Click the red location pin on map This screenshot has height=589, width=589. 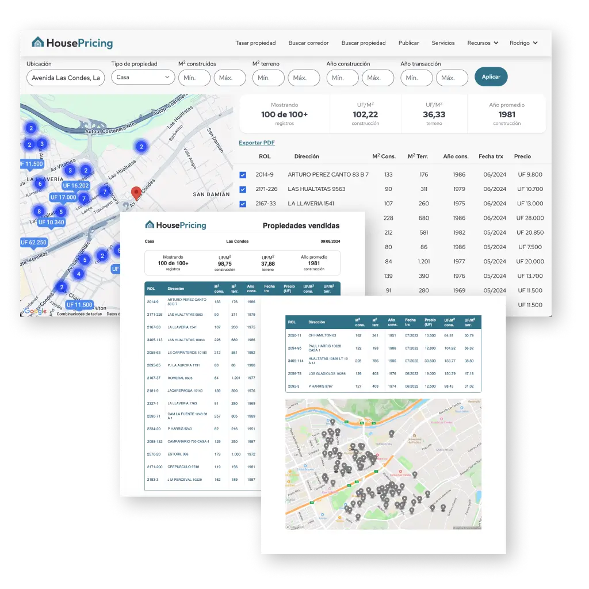136,193
